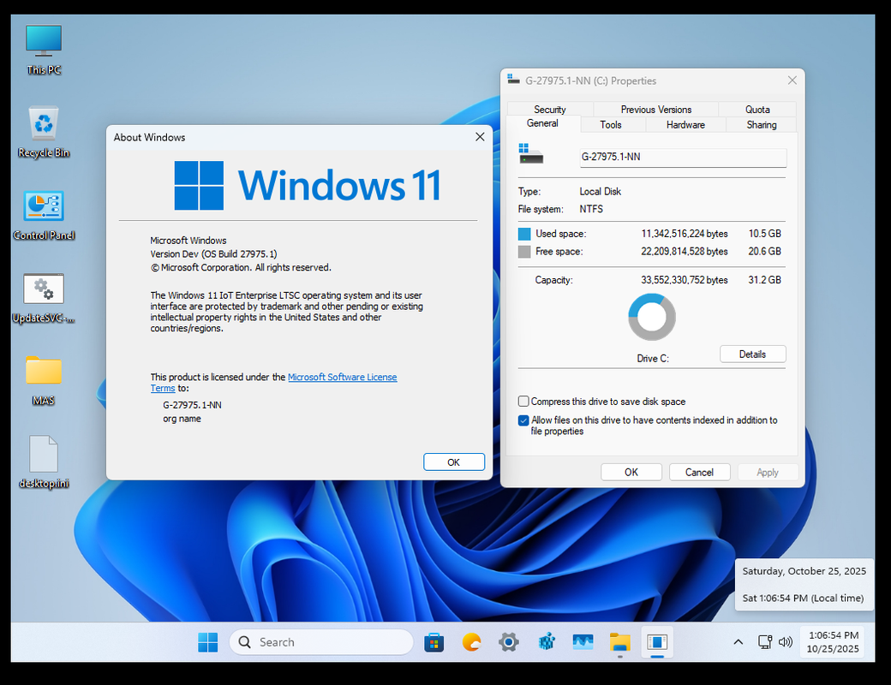Viewport: 891px width, 685px height.
Task: Click Cancel in Properties dialog
Action: (699, 473)
